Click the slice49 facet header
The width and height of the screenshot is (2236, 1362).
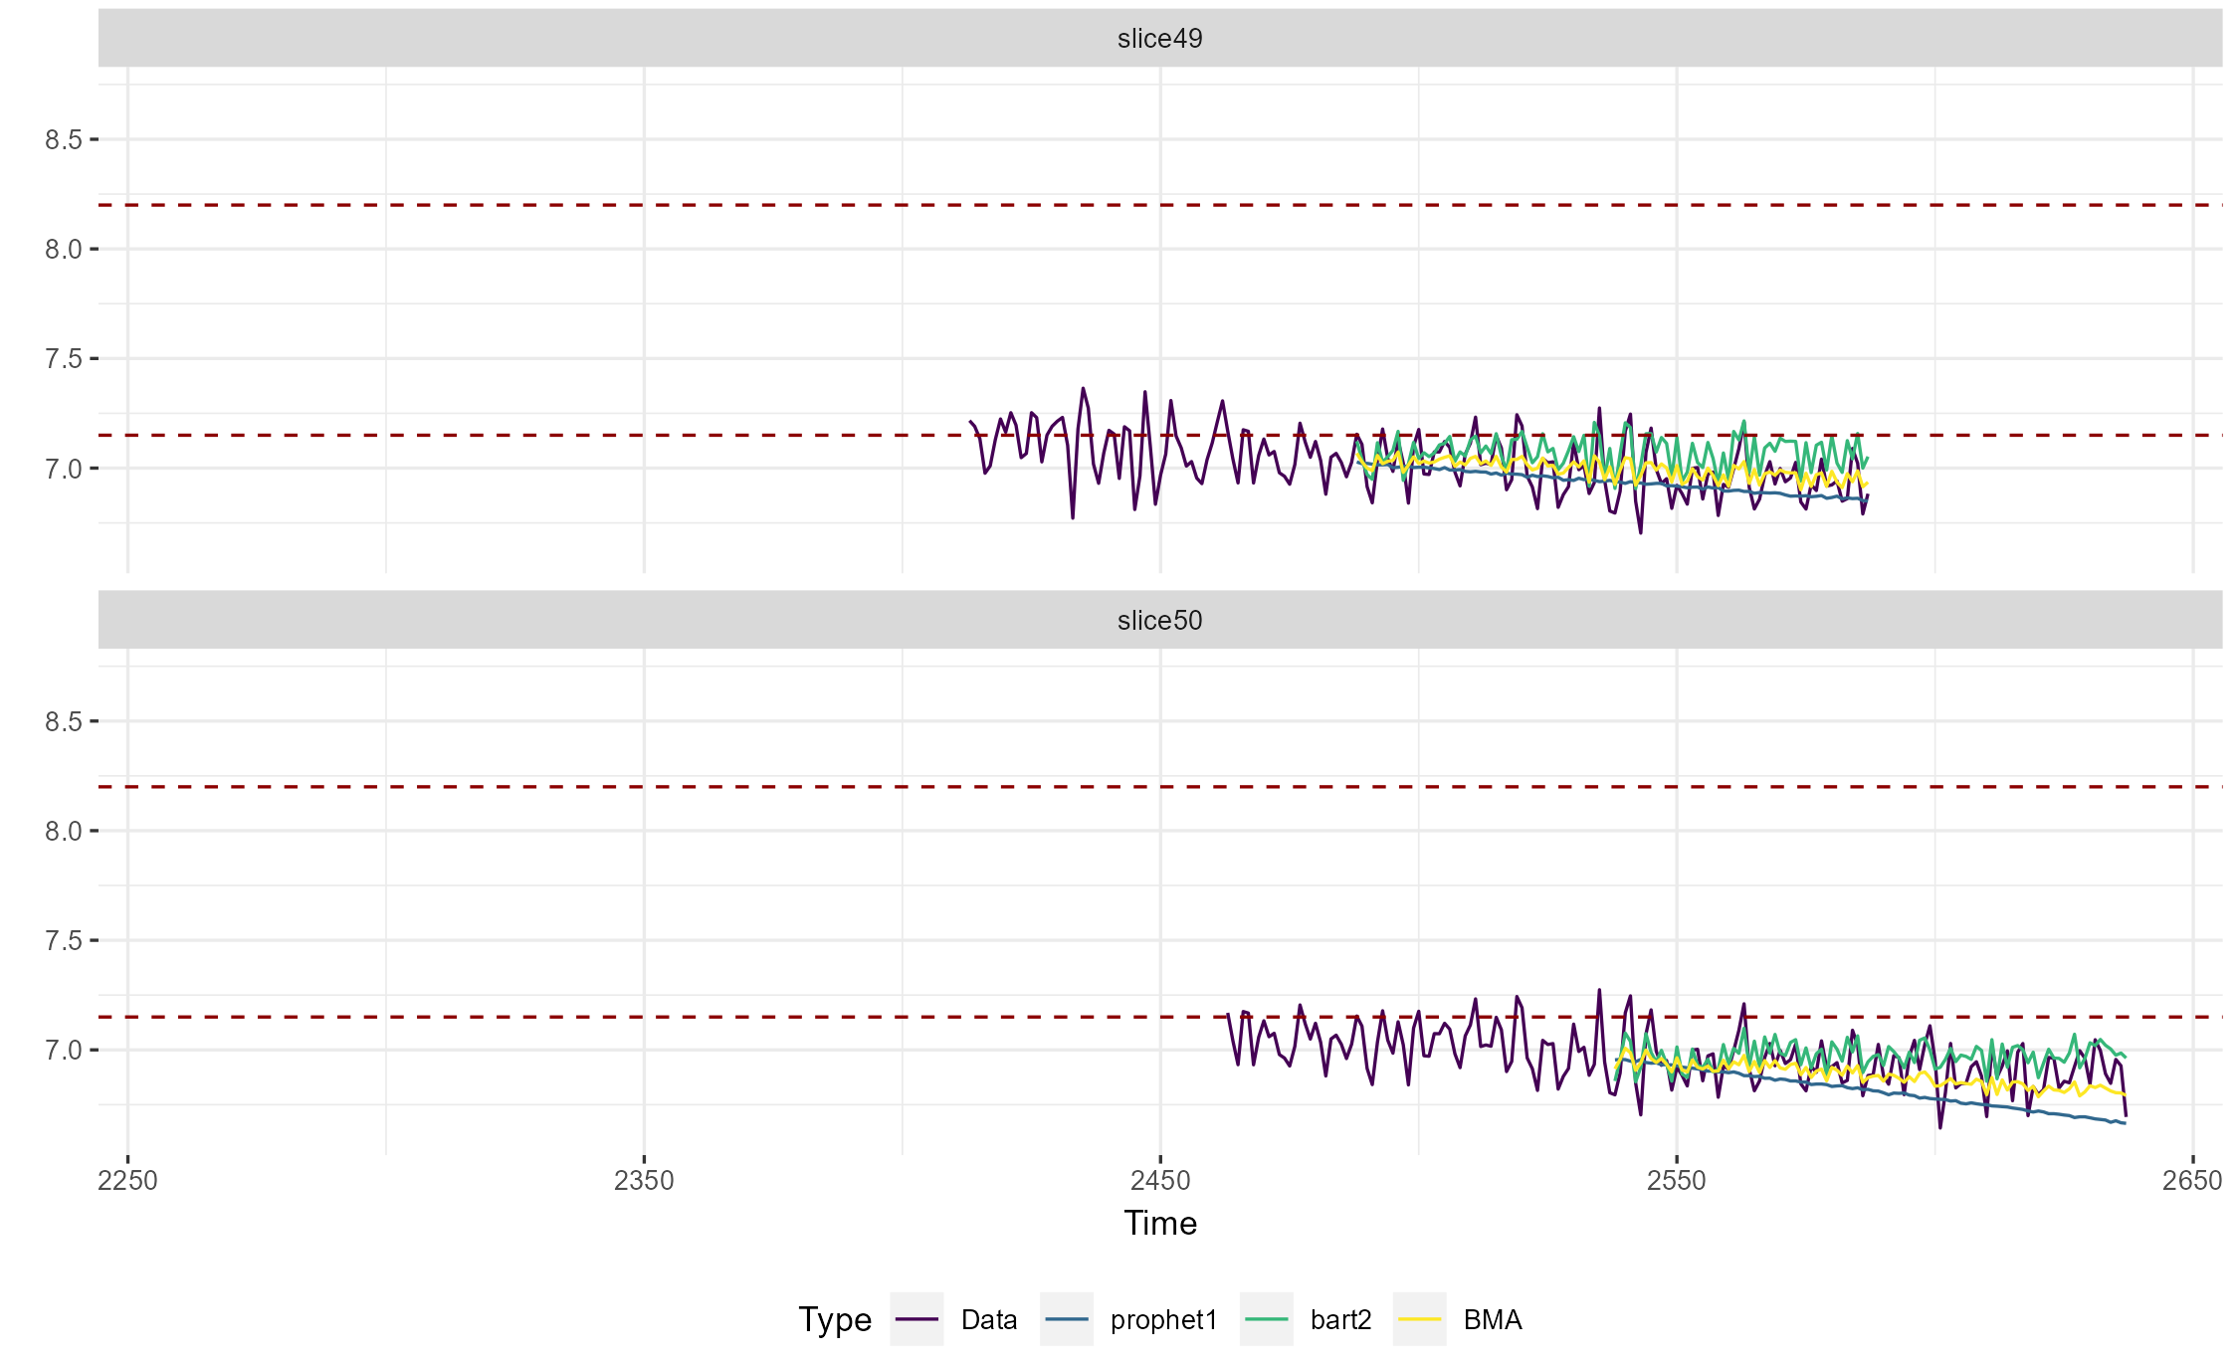(x=1159, y=39)
